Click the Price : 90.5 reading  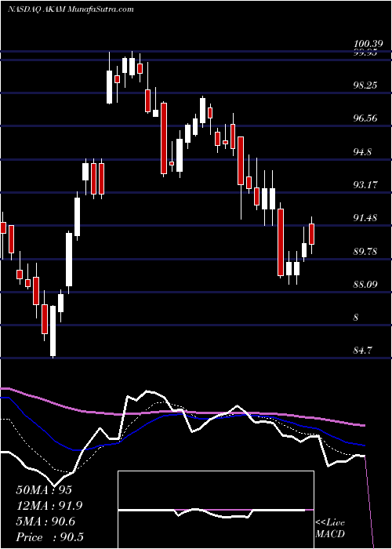(x=49, y=537)
